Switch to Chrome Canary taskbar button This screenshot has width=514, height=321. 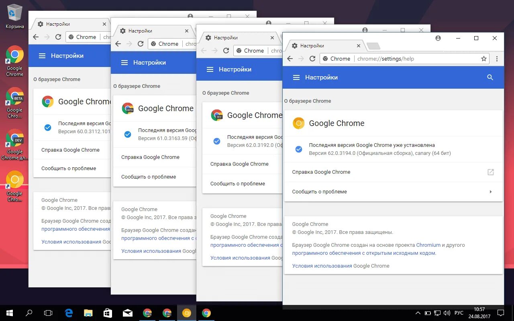point(187,313)
